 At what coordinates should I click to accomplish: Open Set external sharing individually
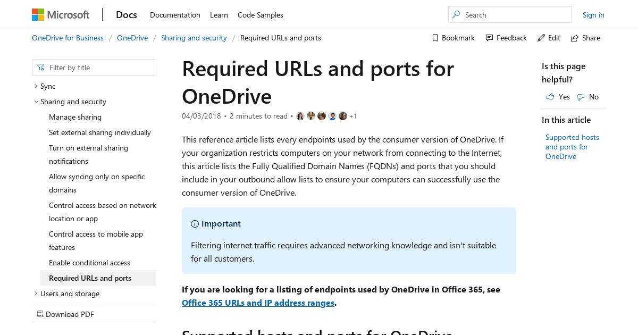click(x=100, y=132)
